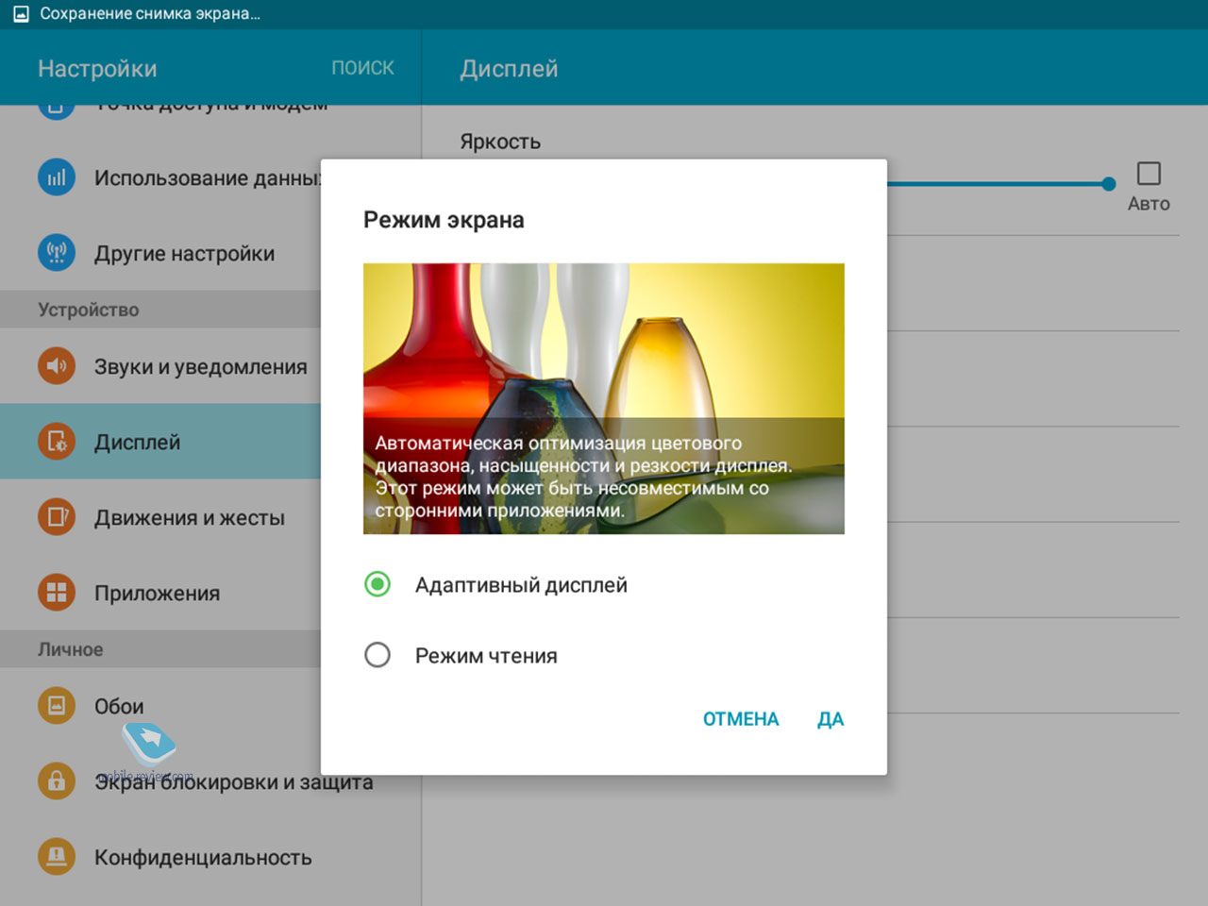This screenshot has height=906, width=1208.
Task: Select the Адаптивный дисплей radio button
Action: click(377, 584)
